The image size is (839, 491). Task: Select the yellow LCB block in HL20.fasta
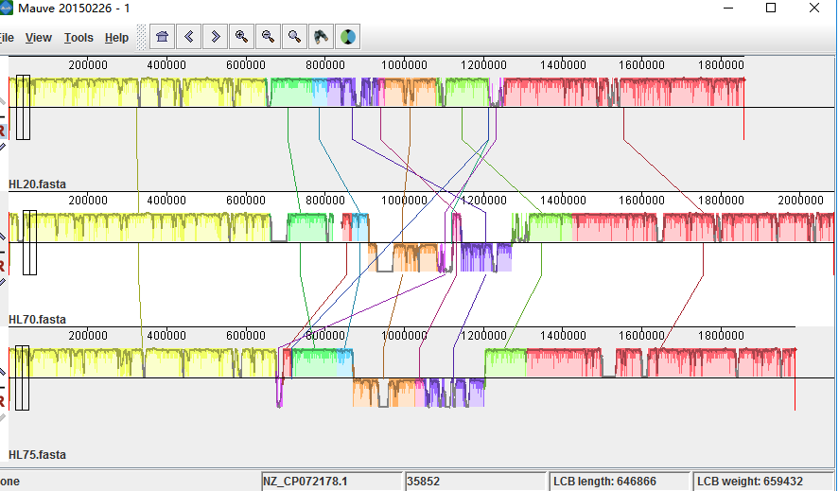coord(138,93)
